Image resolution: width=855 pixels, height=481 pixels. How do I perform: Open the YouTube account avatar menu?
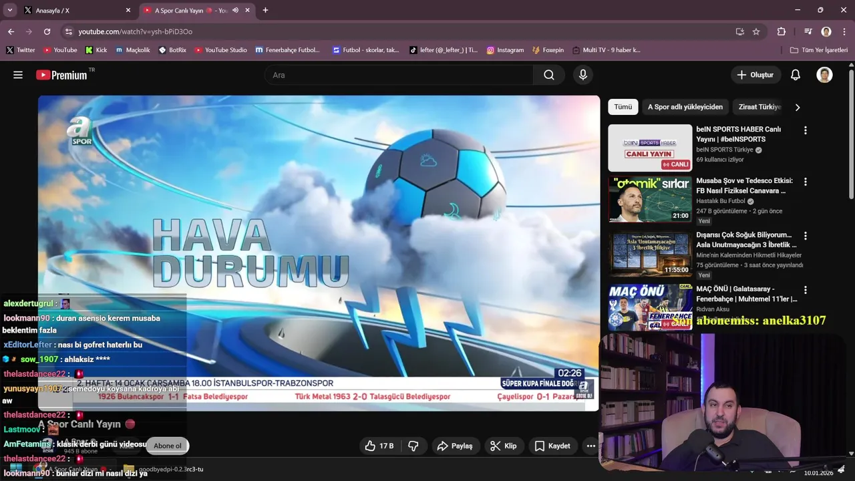click(824, 75)
